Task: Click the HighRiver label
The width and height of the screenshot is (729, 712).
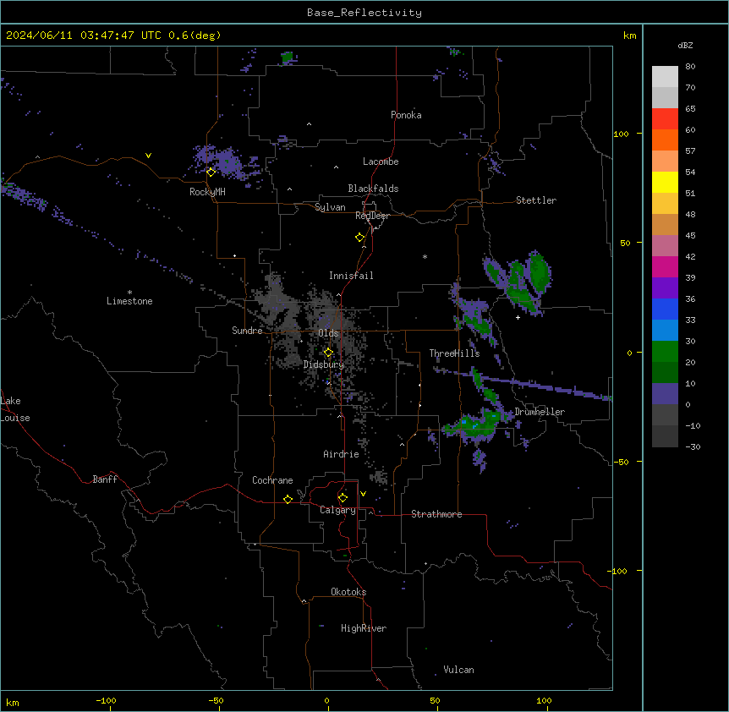Action: coord(363,628)
